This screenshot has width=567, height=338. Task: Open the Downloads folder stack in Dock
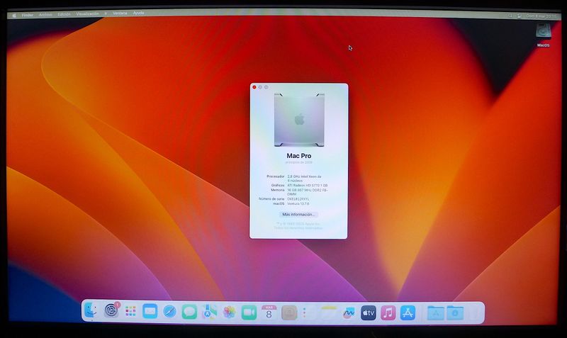(455, 313)
